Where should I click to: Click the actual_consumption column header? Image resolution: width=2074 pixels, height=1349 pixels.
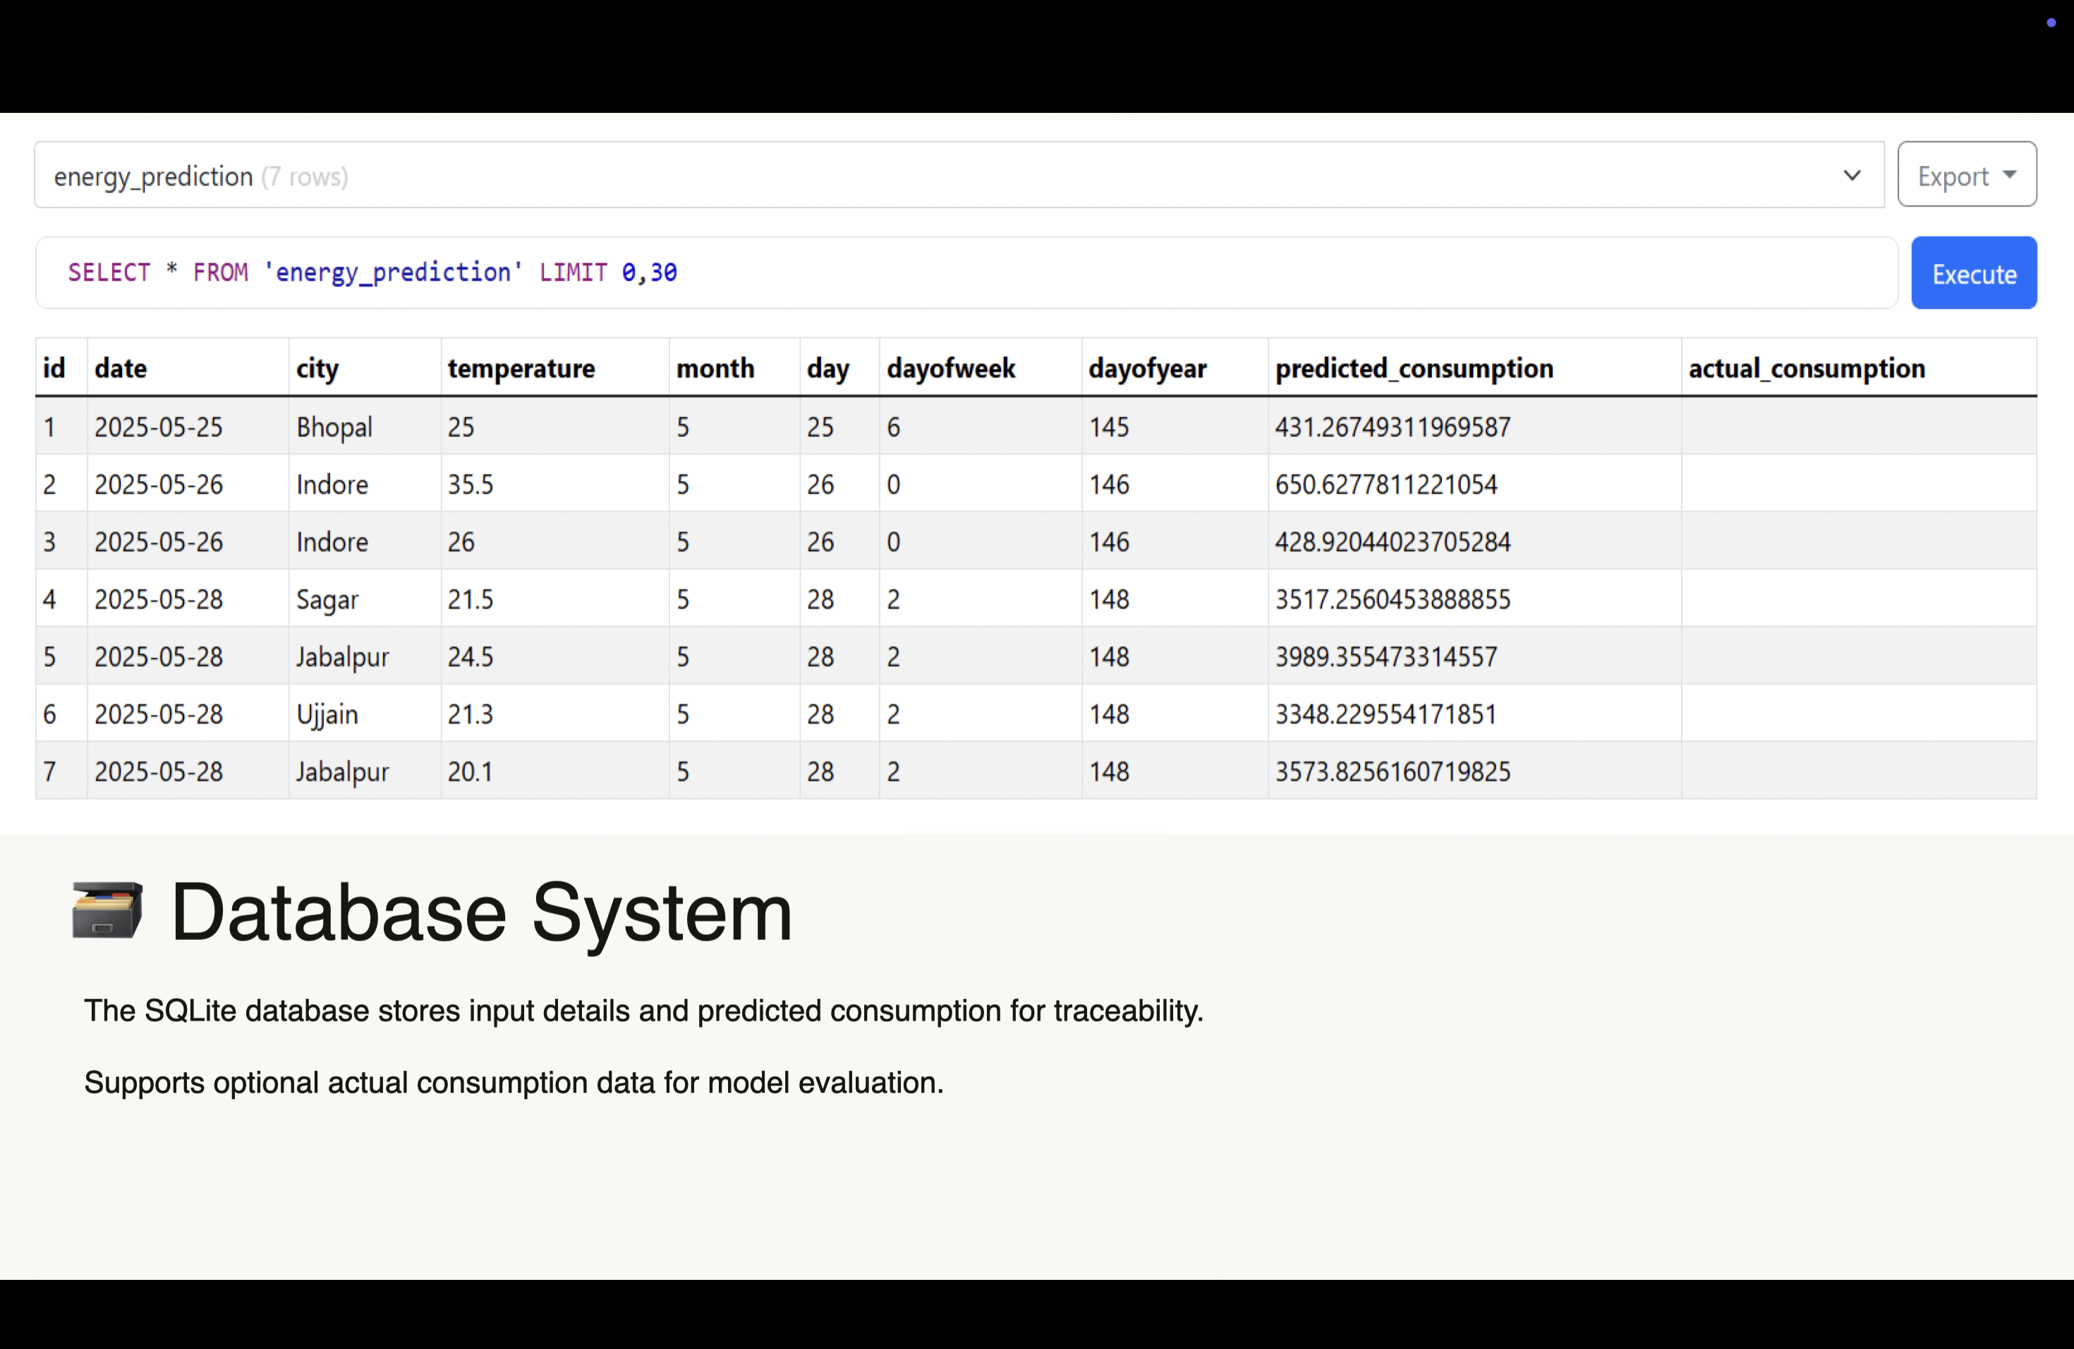click(1807, 368)
